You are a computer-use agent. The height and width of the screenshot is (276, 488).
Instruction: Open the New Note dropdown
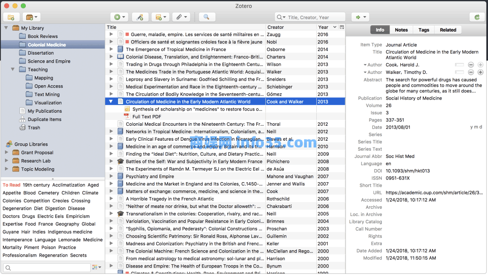[x=160, y=18]
